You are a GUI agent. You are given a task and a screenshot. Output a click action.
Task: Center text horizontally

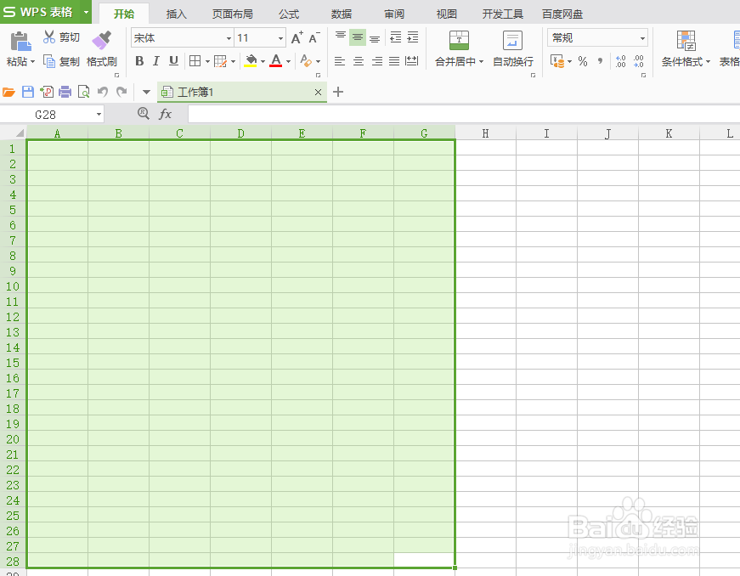tap(359, 61)
